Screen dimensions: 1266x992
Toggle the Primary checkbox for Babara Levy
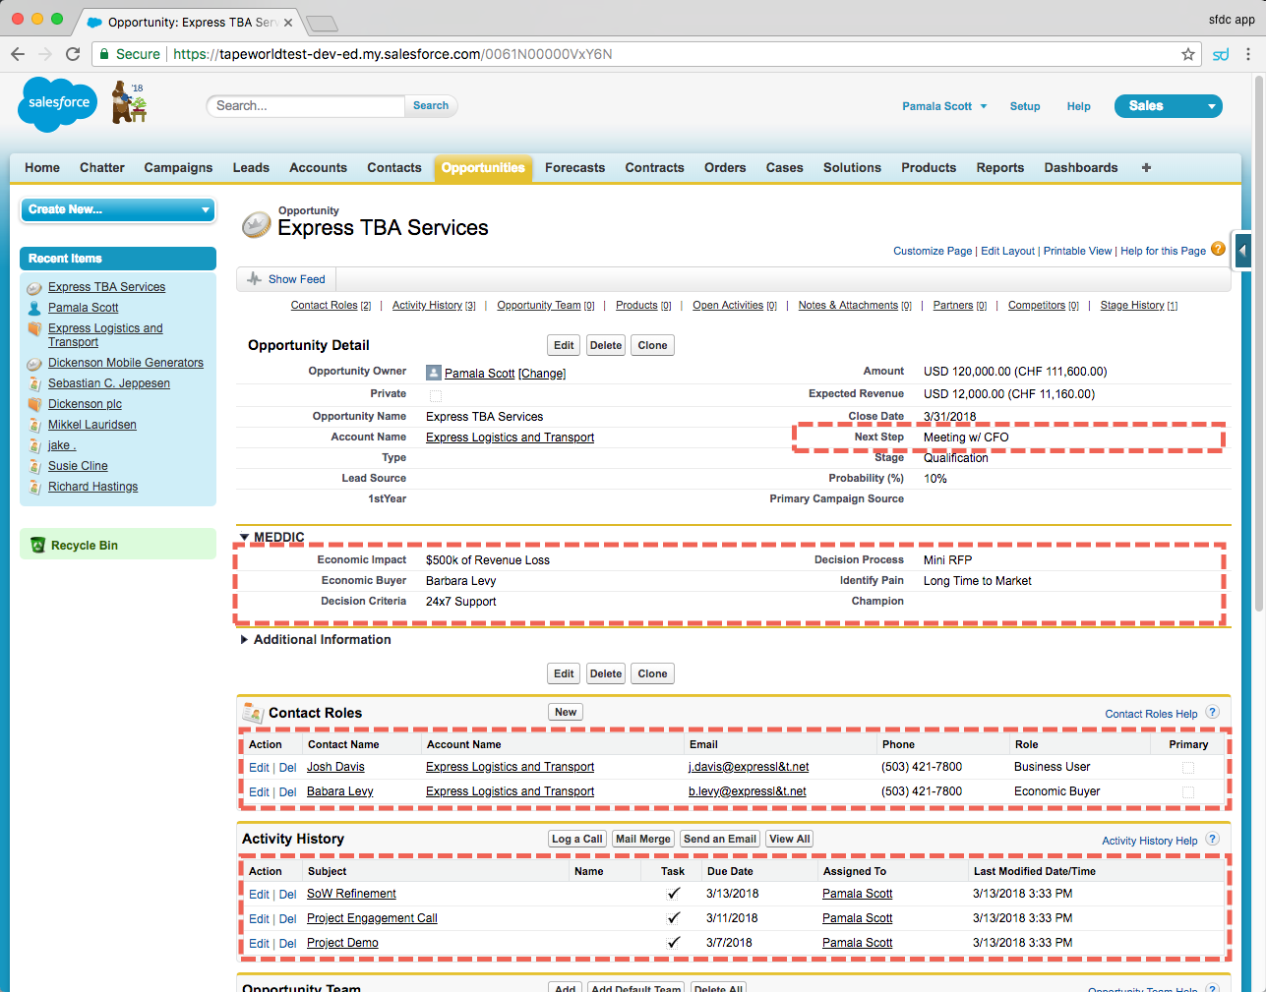click(1188, 791)
